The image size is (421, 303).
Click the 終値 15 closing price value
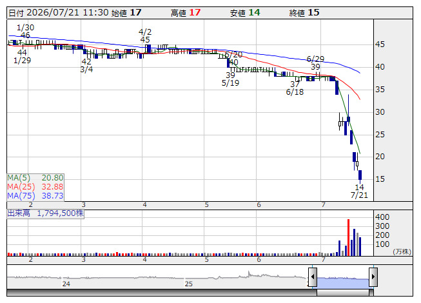[304, 13]
